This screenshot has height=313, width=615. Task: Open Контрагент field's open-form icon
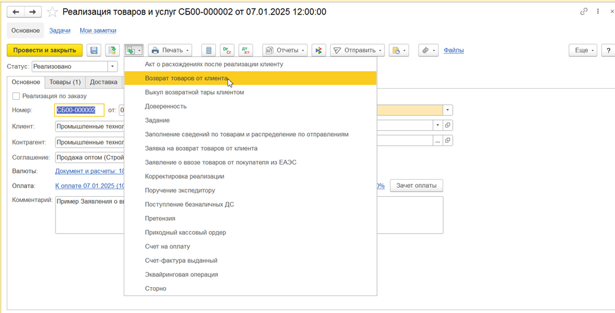(448, 139)
